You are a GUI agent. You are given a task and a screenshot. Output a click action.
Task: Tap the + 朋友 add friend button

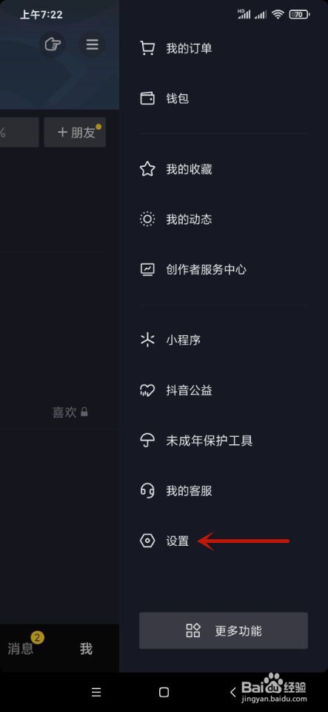point(75,132)
